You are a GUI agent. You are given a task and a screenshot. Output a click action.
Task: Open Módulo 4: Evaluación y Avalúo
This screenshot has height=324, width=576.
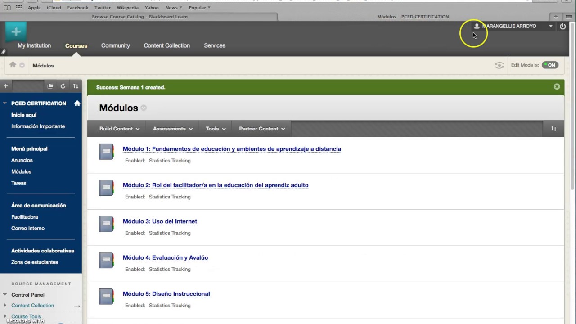165,257
